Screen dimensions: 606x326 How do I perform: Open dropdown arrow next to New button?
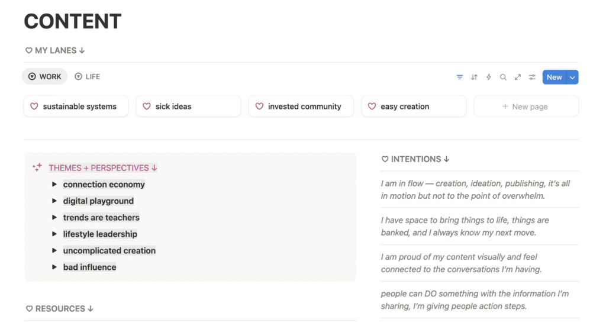(x=572, y=77)
